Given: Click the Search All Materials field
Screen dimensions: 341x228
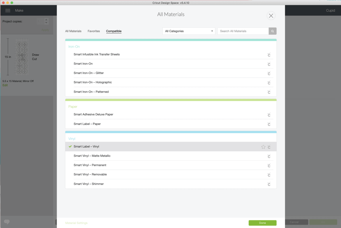Looking at the screenshot, I should tap(243, 31).
